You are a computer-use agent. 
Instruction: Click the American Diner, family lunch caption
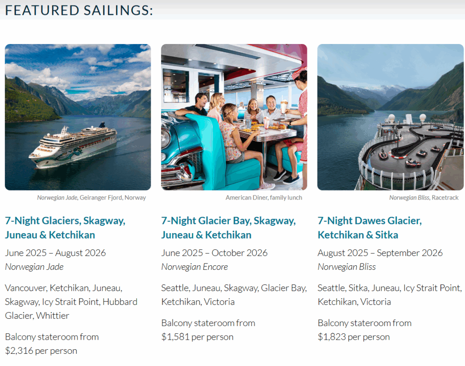tap(264, 197)
